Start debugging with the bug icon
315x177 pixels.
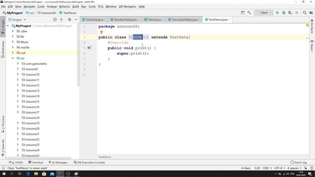[283, 13]
